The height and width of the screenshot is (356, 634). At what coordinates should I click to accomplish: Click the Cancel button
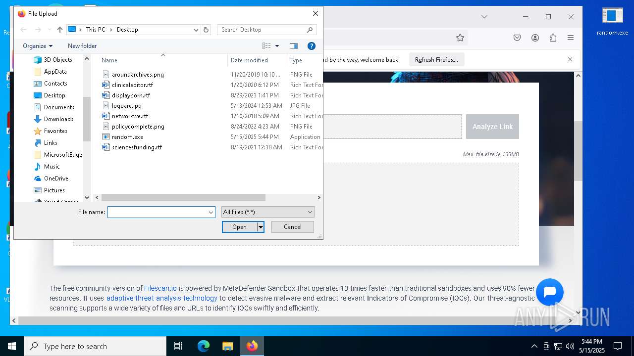(x=293, y=227)
